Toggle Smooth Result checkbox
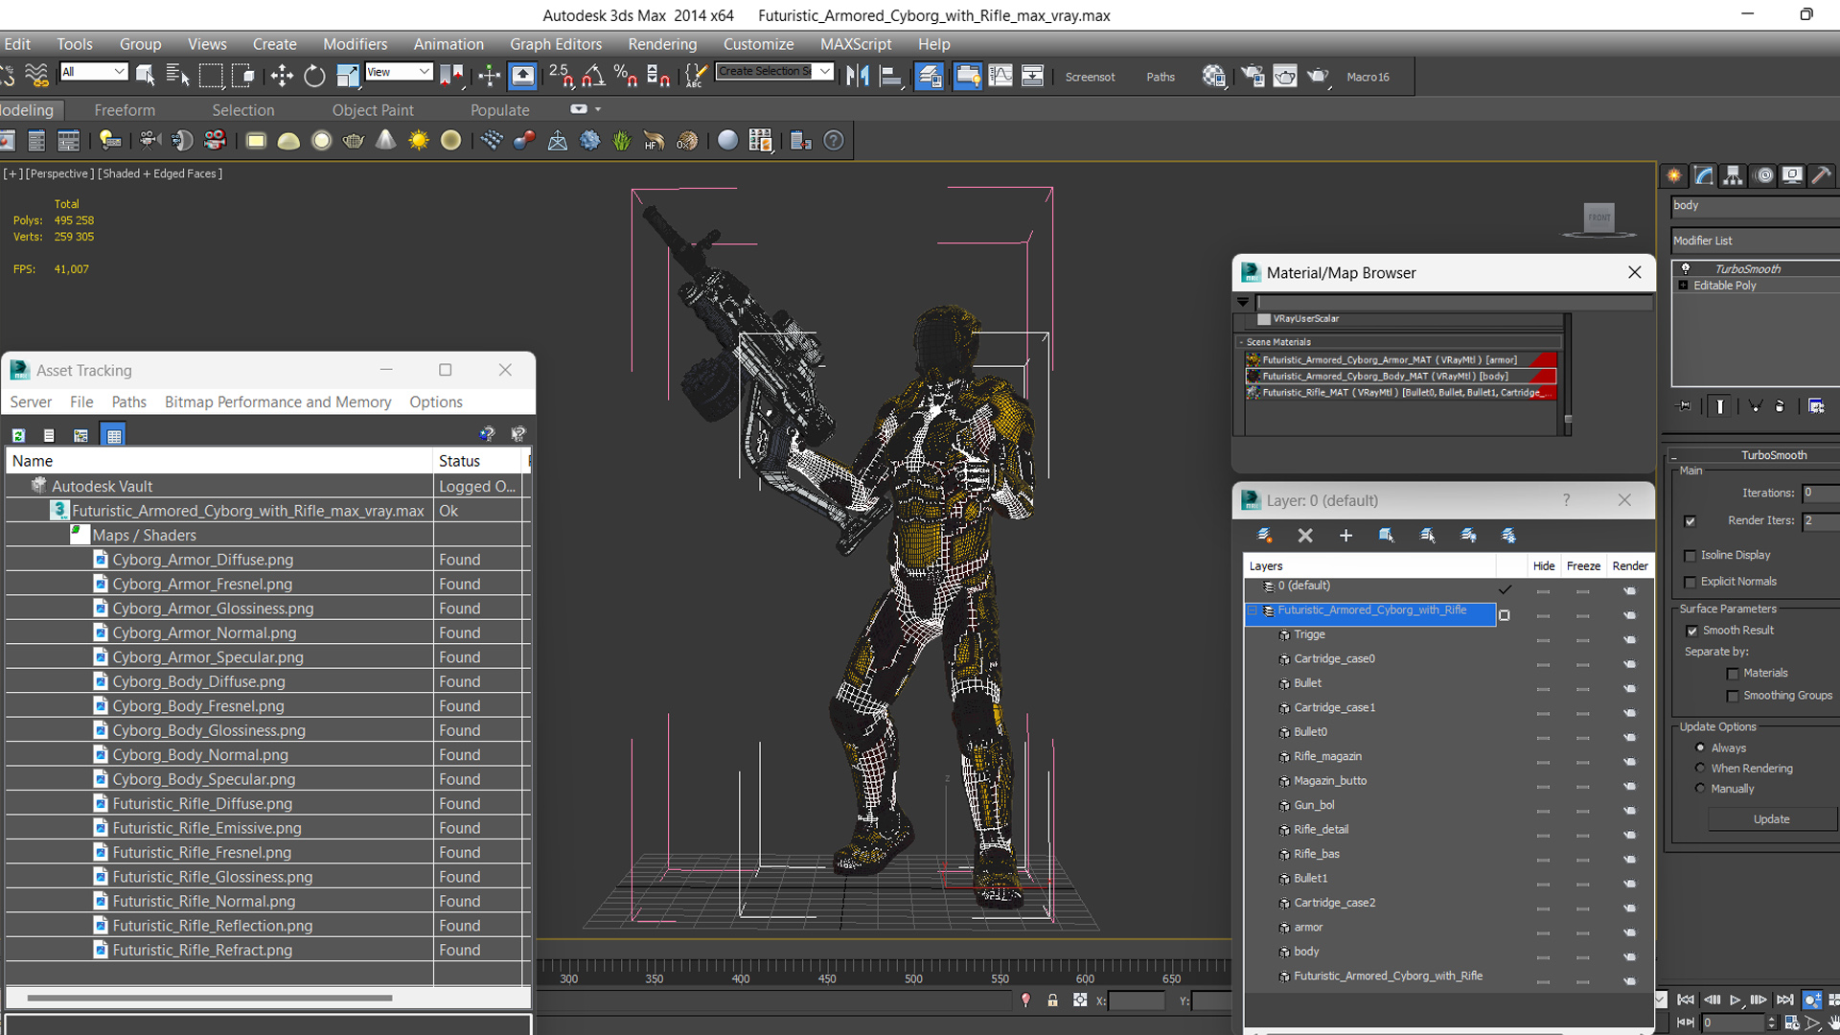 [1692, 631]
